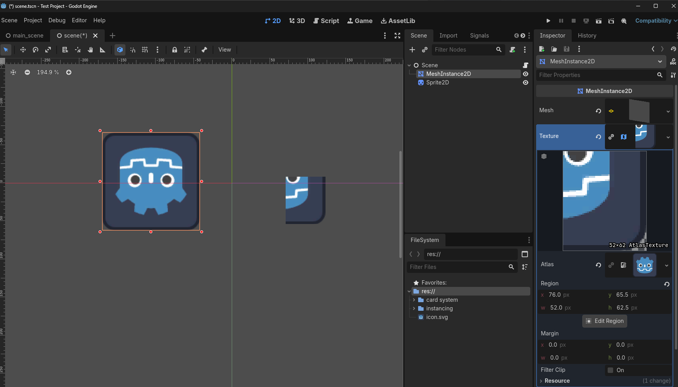Hide the Sprite2D node
Screen dimensions: 678x387
point(526,82)
